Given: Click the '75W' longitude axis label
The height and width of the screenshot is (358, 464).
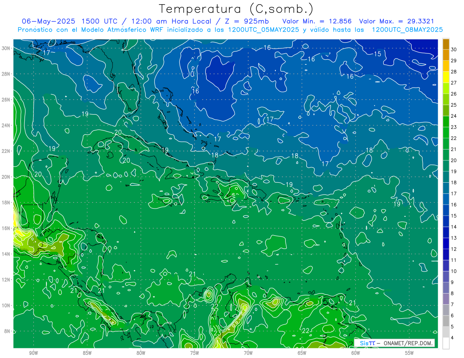Looking at the screenshot, I should pos(194,353).
